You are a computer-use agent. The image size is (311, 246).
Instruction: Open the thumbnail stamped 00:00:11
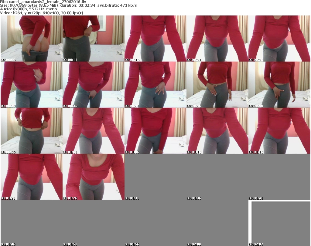(x=94, y=39)
